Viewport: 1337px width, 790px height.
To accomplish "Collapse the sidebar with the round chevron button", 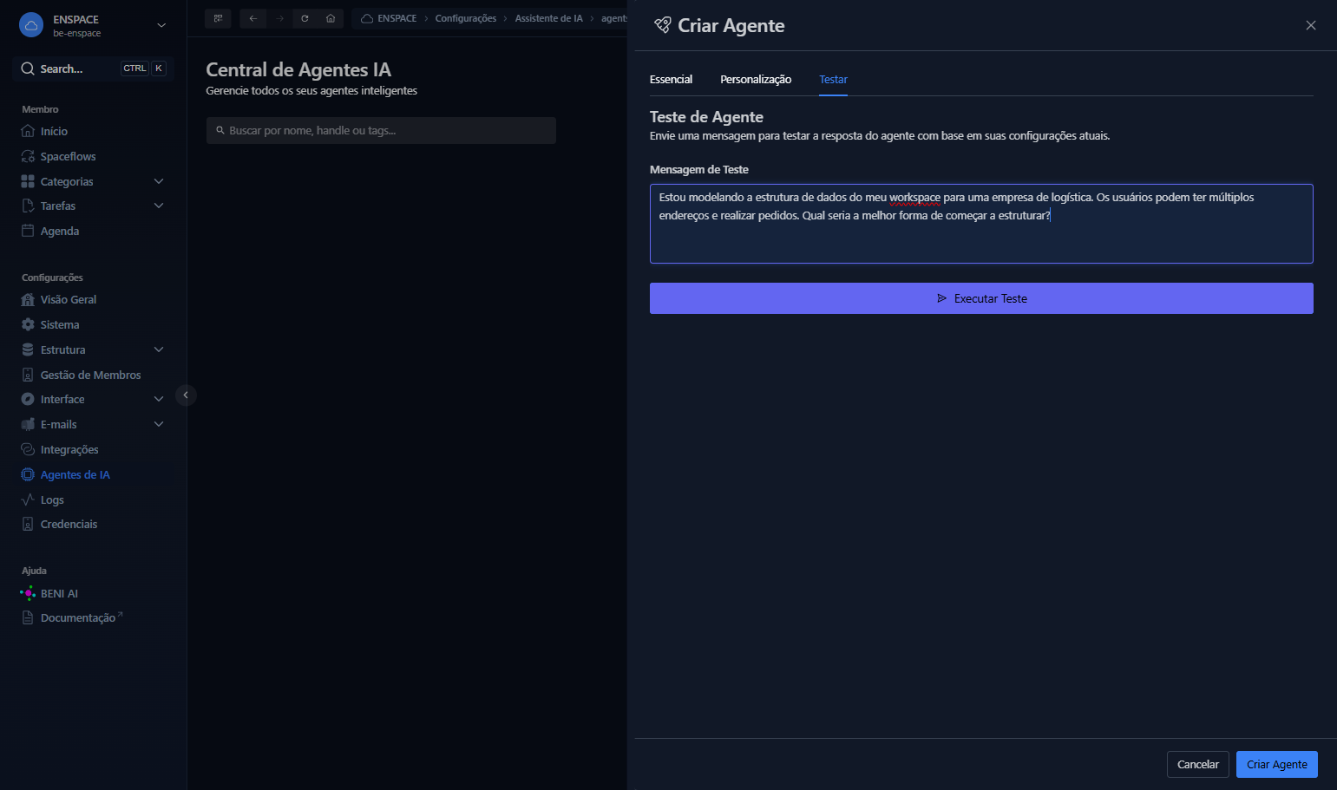I will 186,395.
